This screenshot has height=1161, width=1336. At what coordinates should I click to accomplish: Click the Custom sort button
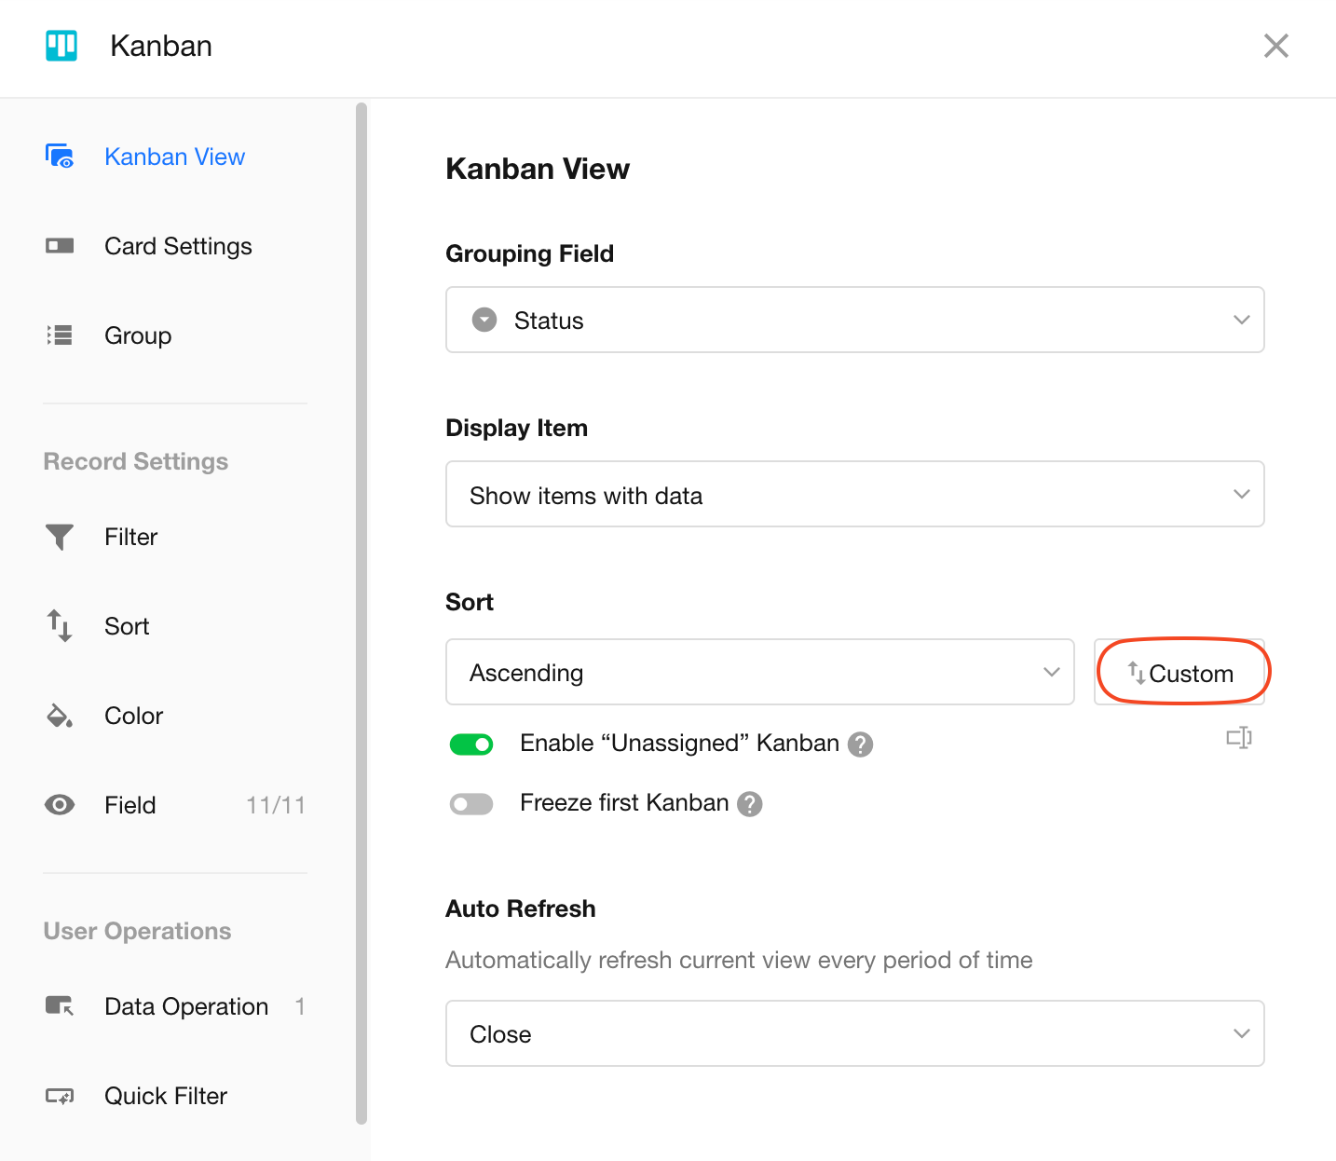click(1179, 673)
